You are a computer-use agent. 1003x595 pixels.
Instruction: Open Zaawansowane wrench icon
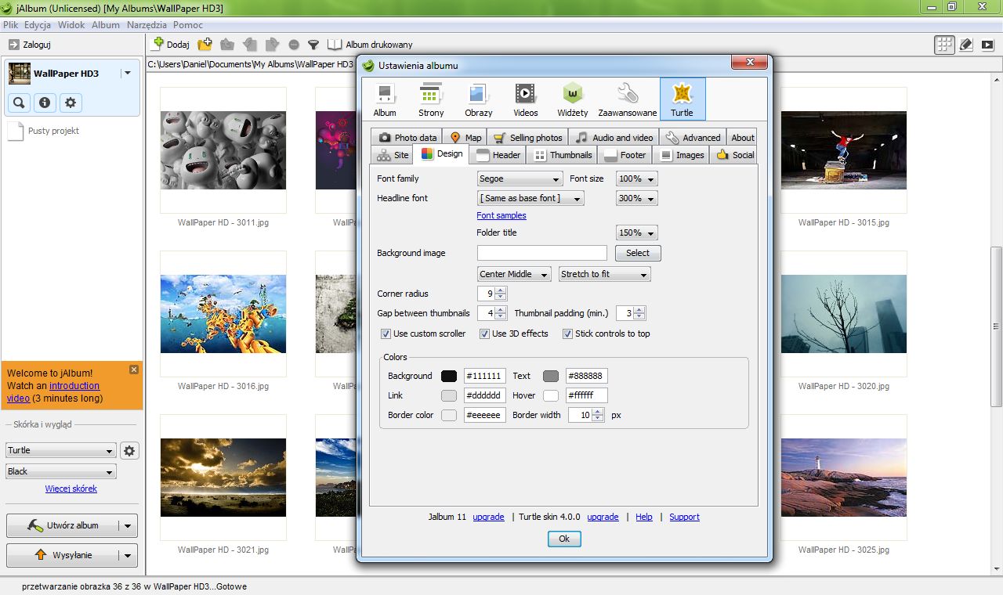[627, 99]
